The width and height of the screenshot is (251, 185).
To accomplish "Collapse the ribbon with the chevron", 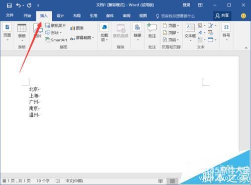I will coord(246,48).
